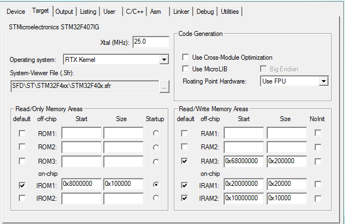Open the Linker tab

[181, 12]
